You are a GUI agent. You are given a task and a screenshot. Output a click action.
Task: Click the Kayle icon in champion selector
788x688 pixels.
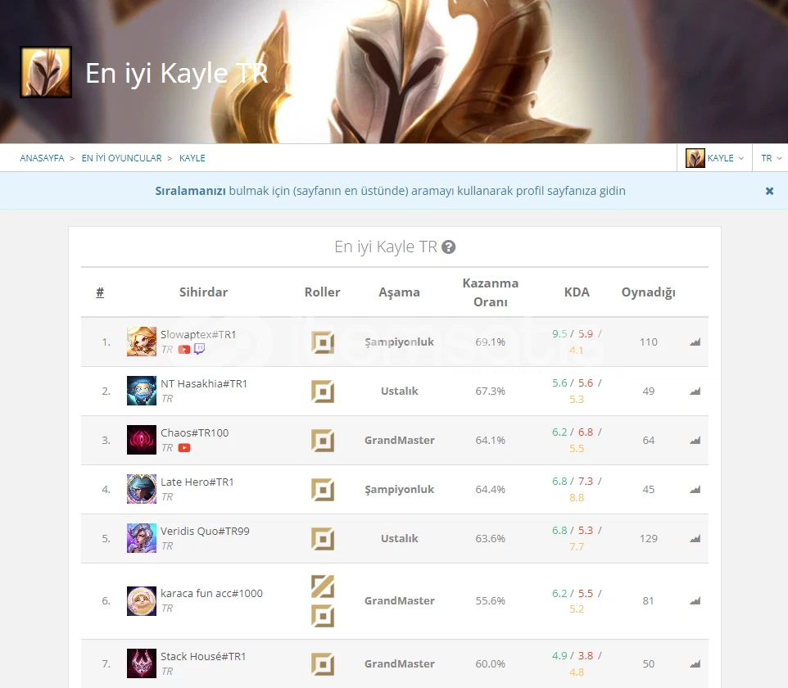tap(695, 158)
